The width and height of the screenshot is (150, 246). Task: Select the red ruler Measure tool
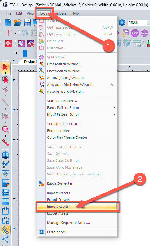tap(6, 142)
